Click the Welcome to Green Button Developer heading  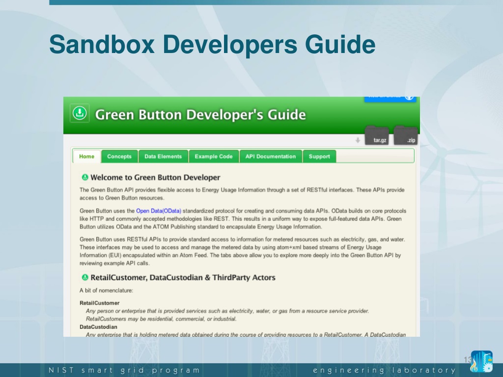click(155, 177)
